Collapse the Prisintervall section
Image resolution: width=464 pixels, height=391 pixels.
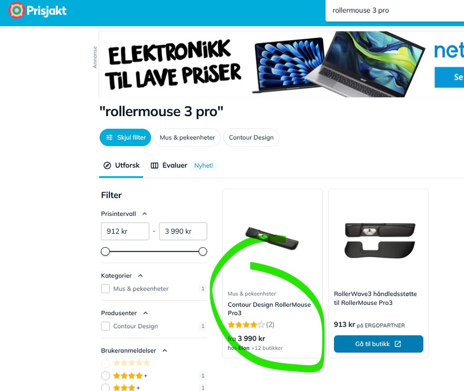[x=145, y=214]
